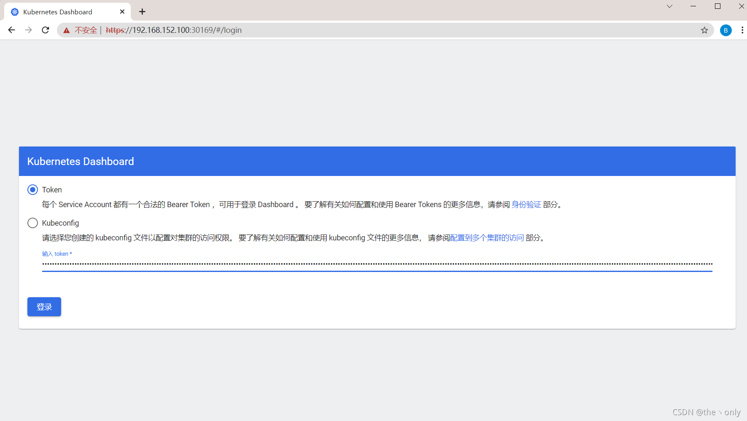Bookmark this page with the star icon
This screenshot has width=747, height=421.
coord(704,30)
